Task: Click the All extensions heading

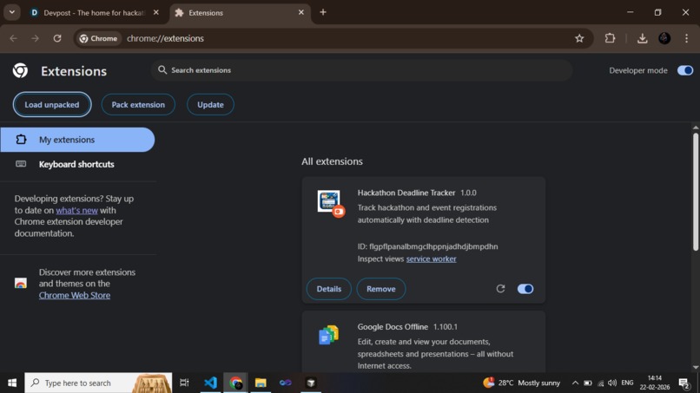Action: click(x=332, y=161)
